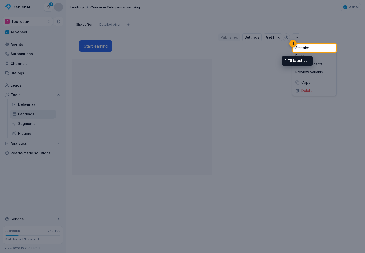Image resolution: width=365 pixels, height=253 pixels.
Task: Open the notifications bell icon
Action: [48, 7]
